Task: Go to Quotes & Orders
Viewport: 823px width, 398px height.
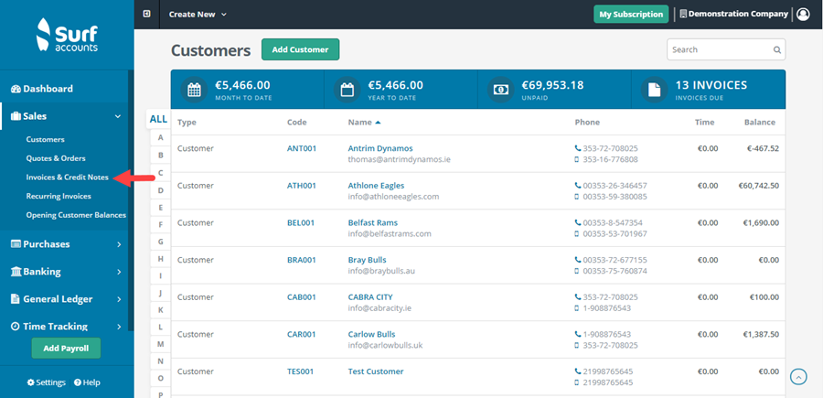Action: click(59, 158)
